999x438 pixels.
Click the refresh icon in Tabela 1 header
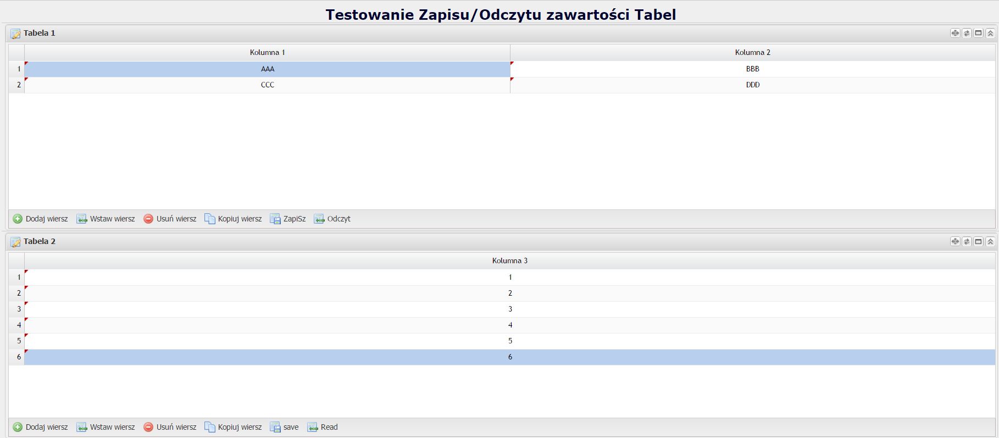[x=967, y=33]
